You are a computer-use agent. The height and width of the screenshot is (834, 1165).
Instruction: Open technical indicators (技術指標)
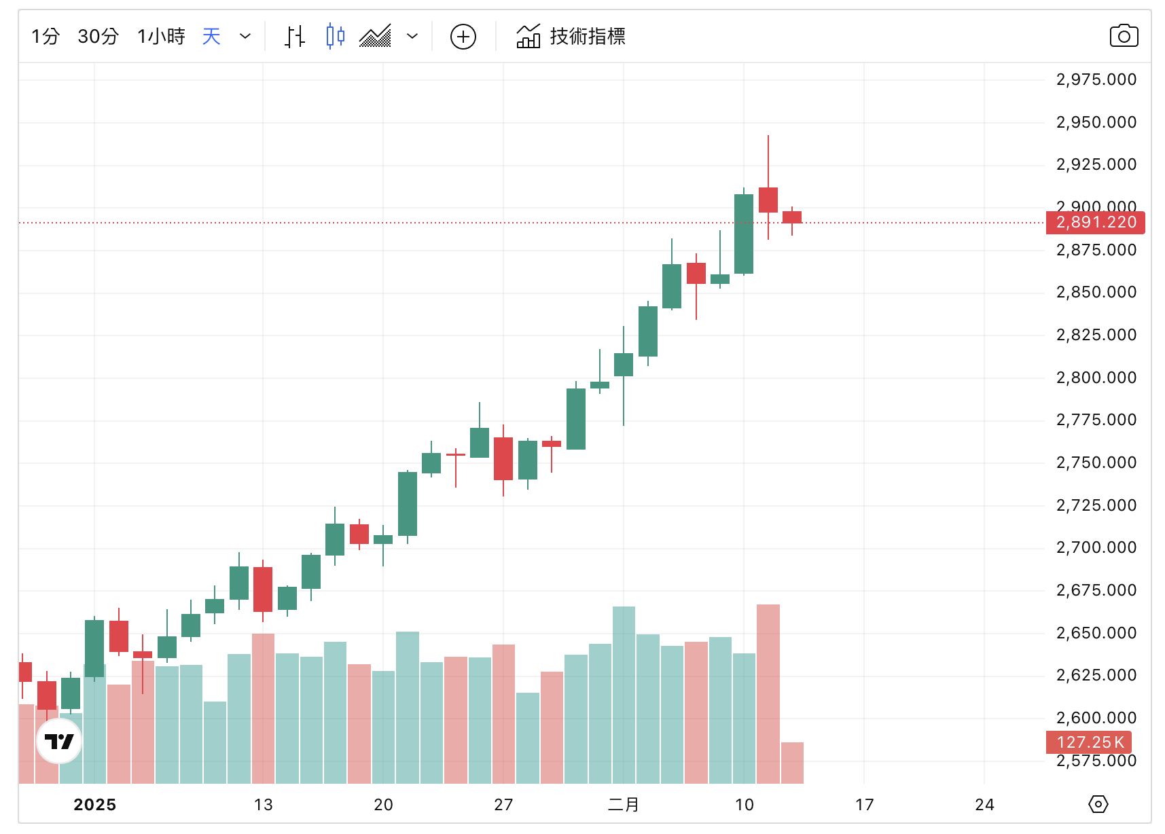(571, 36)
